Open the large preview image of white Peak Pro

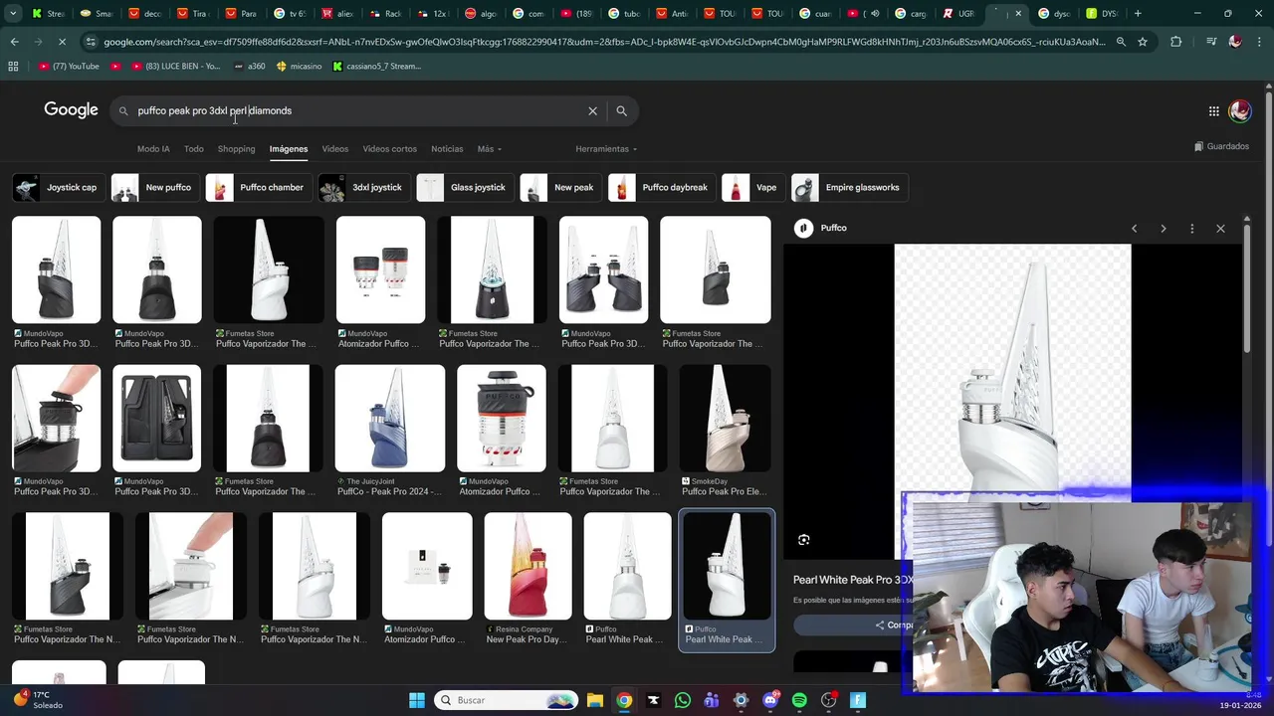tap(1012, 373)
